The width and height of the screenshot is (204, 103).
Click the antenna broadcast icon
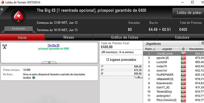5,47
